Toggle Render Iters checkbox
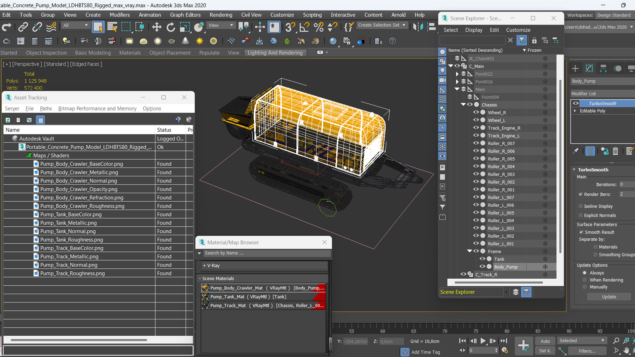This screenshot has height=357, width=635. tap(580, 194)
